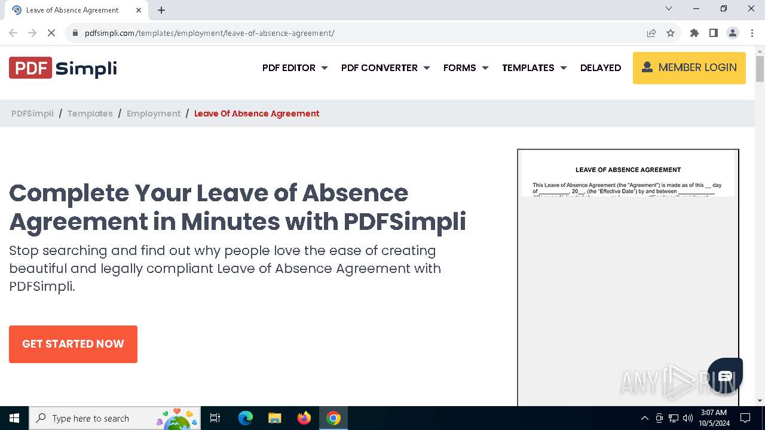
Task: View site information via the lock icon
Action: point(75,33)
